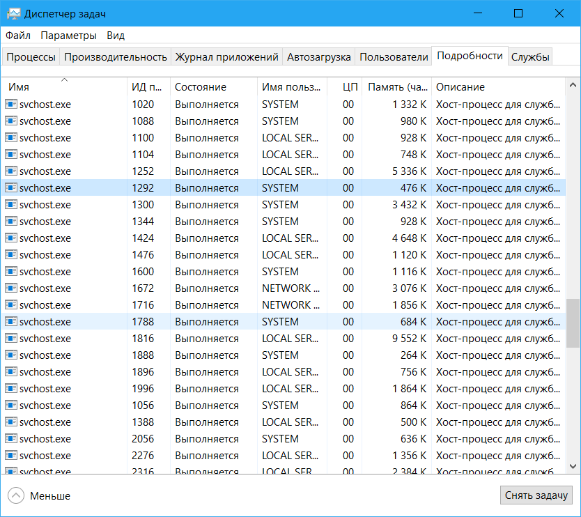
Task: Click NETWORK user cell for PID 1716
Action: (x=290, y=304)
